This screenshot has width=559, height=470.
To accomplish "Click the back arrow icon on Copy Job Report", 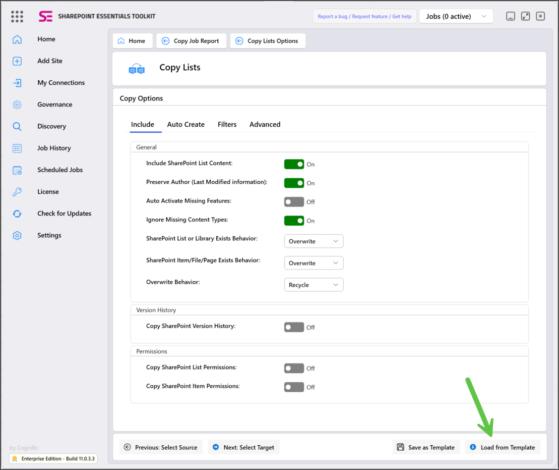I will click(x=166, y=41).
